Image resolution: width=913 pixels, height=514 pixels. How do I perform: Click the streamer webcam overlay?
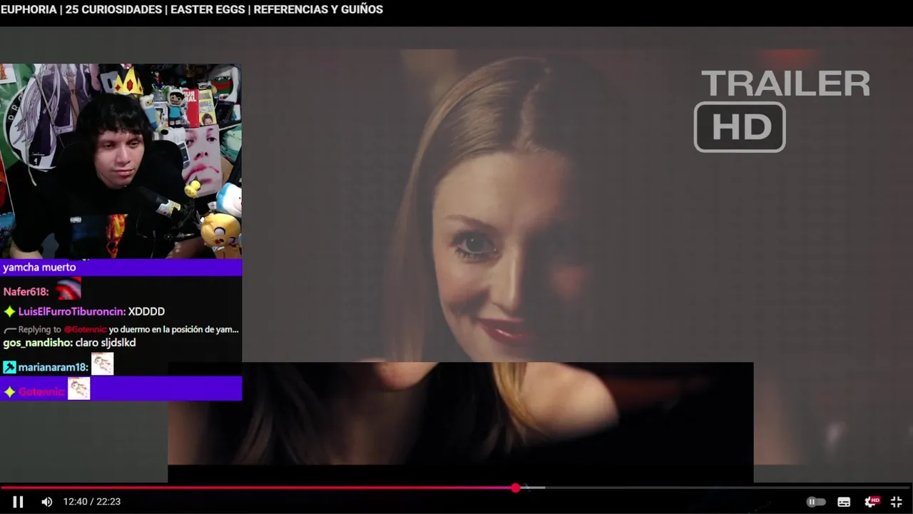click(121, 161)
